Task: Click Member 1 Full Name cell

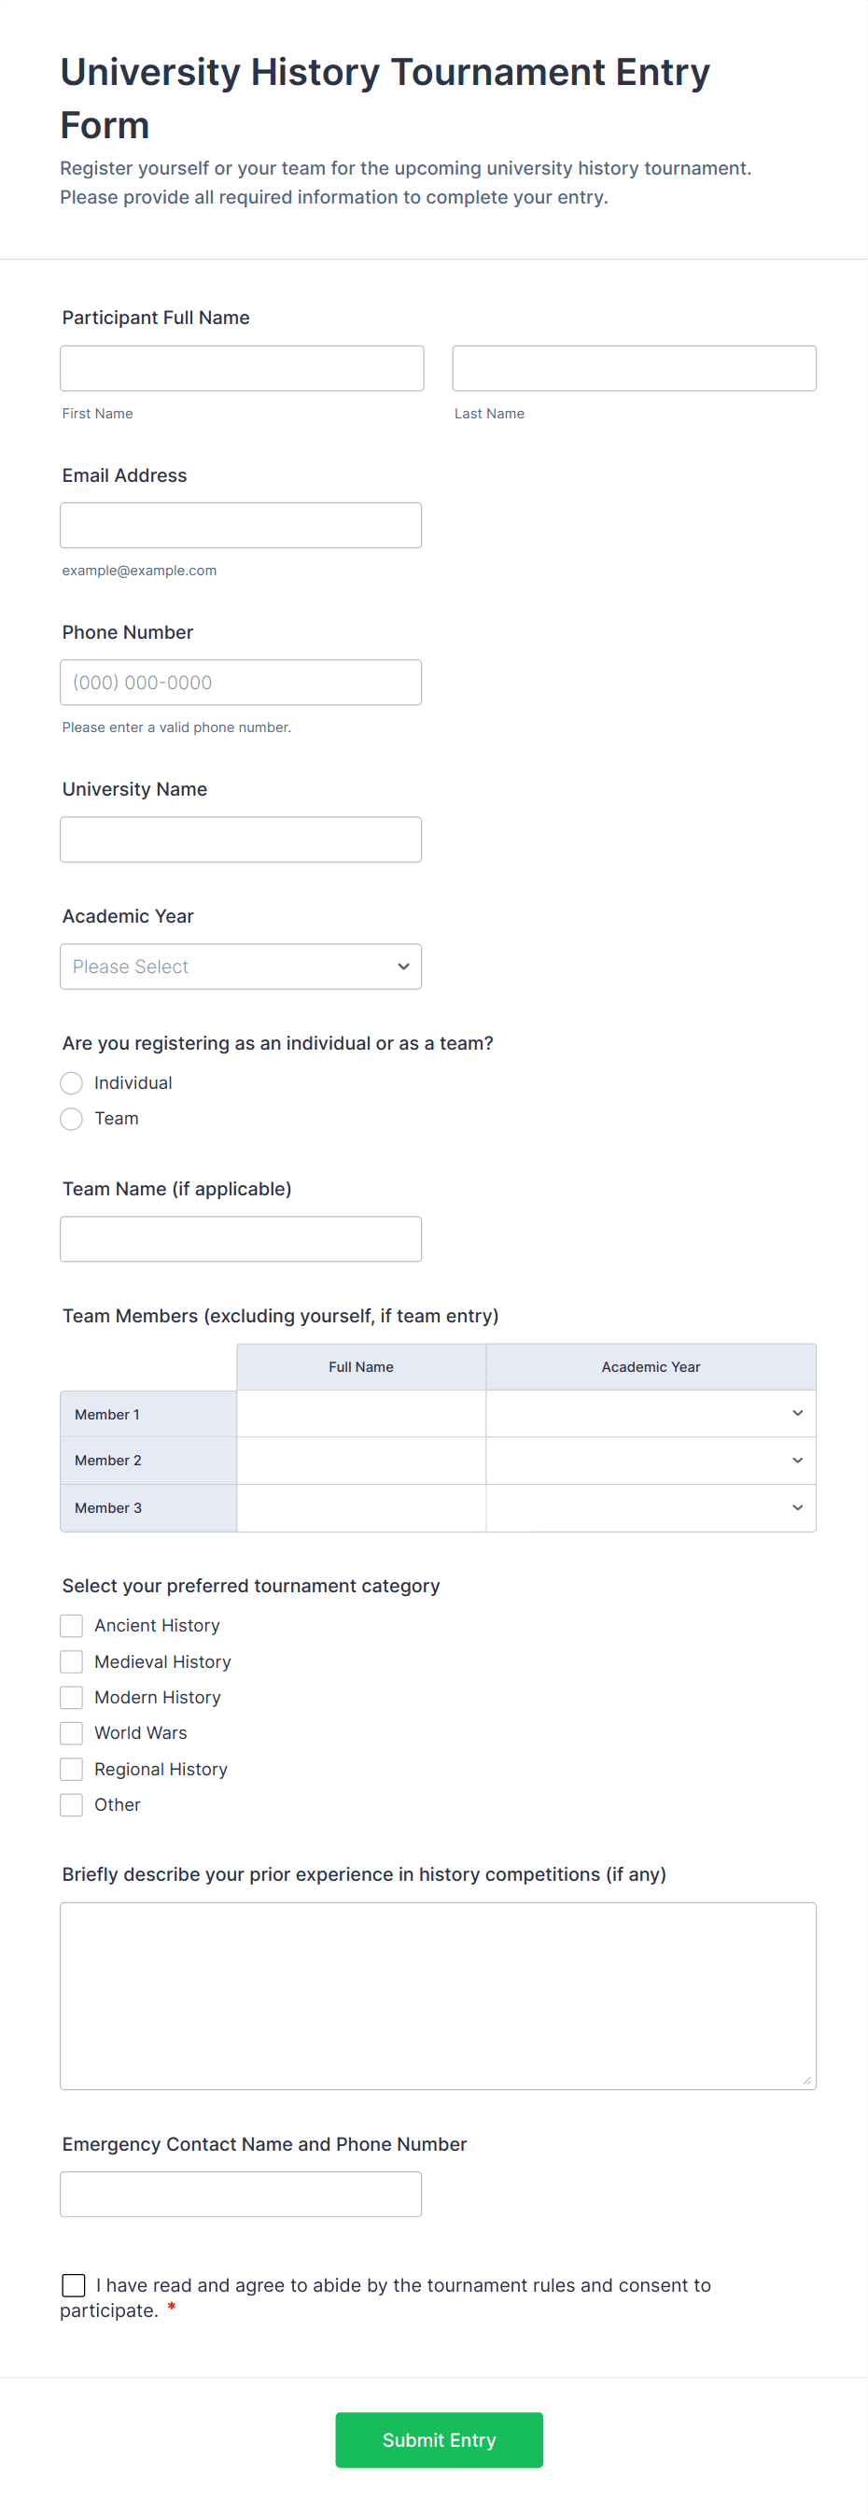Action: click(361, 1413)
